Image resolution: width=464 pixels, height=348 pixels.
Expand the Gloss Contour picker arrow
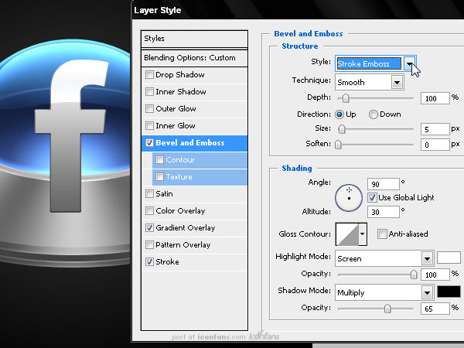tap(363, 234)
